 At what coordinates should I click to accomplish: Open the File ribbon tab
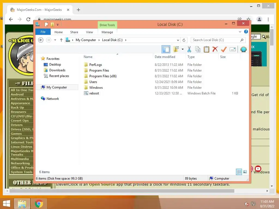tap(43, 32)
